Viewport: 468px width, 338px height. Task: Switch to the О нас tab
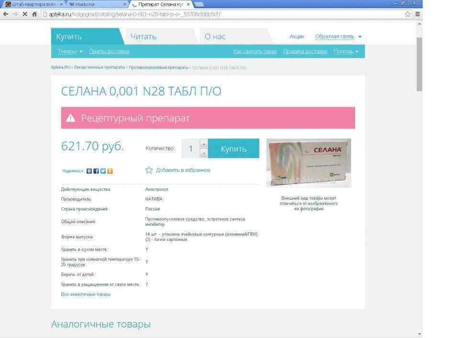215,37
